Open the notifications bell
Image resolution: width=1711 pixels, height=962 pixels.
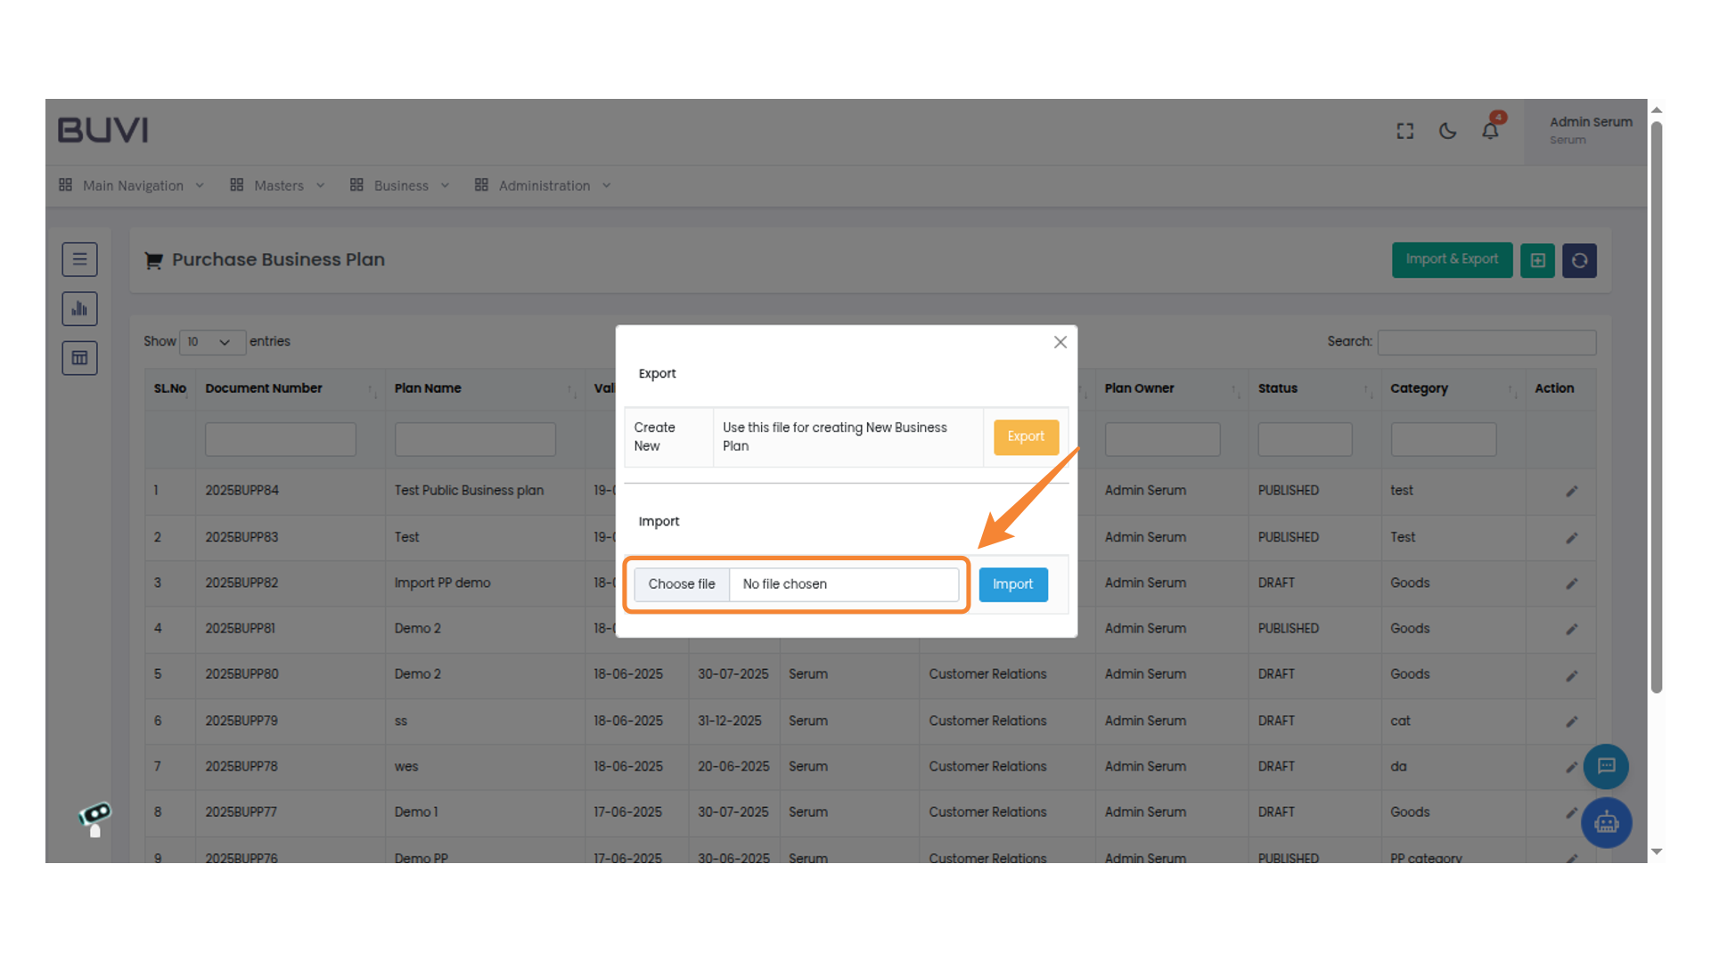pyautogui.click(x=1489, y=130)
